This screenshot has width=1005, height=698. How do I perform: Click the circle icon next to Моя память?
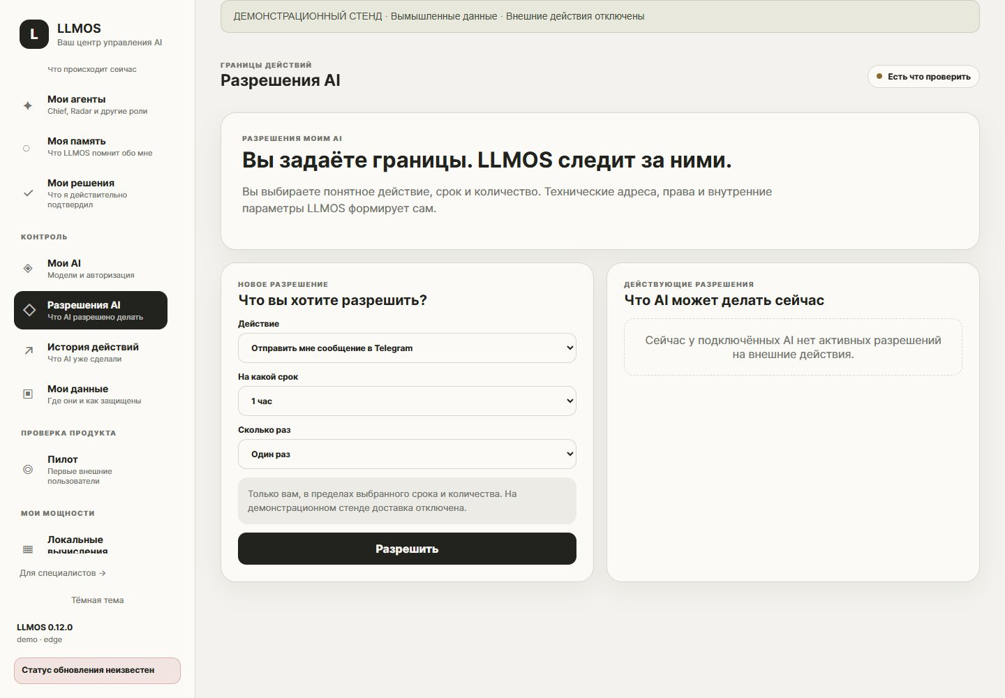pos(27,148)
